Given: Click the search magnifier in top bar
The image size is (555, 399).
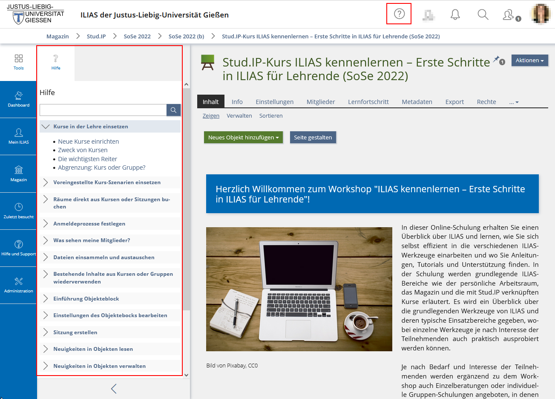Looking at the screenshot, I should tap(483, 15).
